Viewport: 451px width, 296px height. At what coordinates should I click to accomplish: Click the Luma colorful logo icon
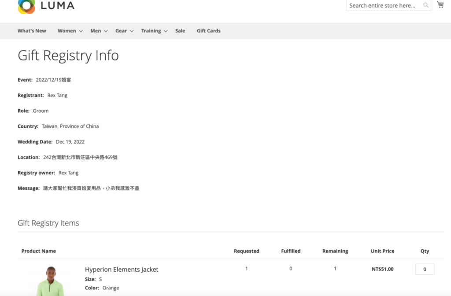(x=26, y=6)
